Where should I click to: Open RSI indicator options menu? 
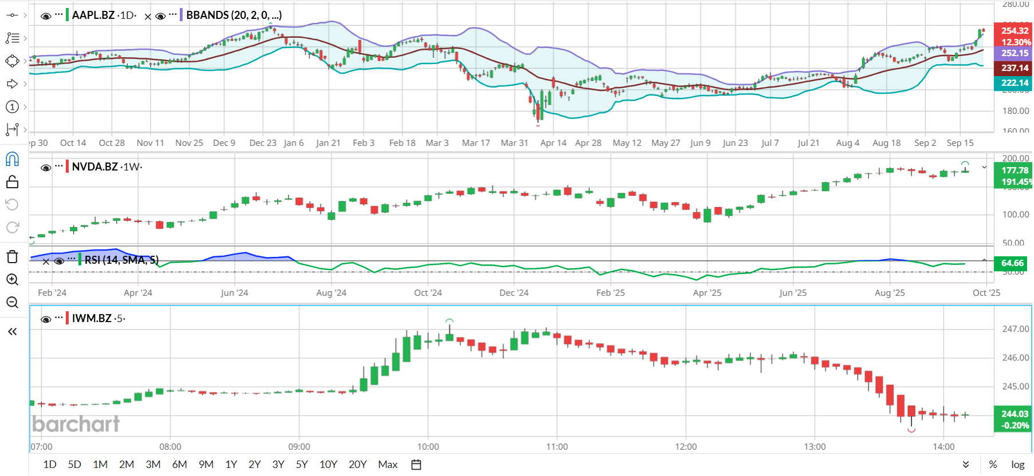[72, 260]
